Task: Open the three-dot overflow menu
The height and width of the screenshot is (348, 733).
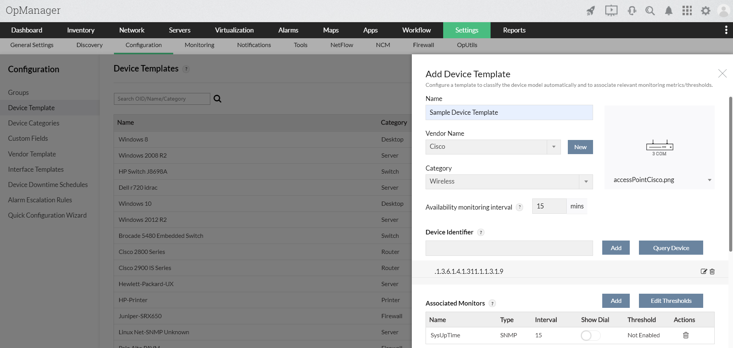Action: point(726,30)
